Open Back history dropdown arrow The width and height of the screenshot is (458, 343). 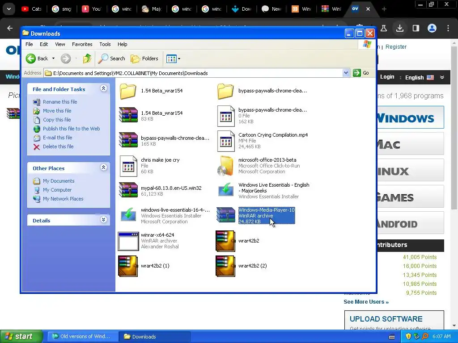point(54,59)
